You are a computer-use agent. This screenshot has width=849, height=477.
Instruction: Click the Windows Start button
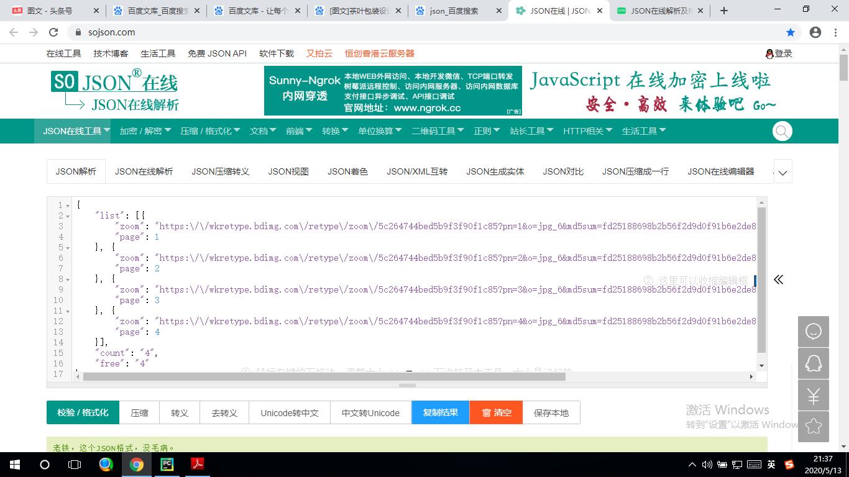(14, 465)
